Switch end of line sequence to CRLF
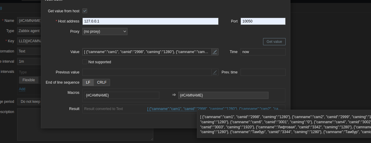 [x=102, y=82]
